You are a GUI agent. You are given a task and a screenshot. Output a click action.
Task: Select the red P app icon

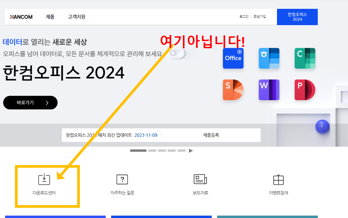point(304,90)
